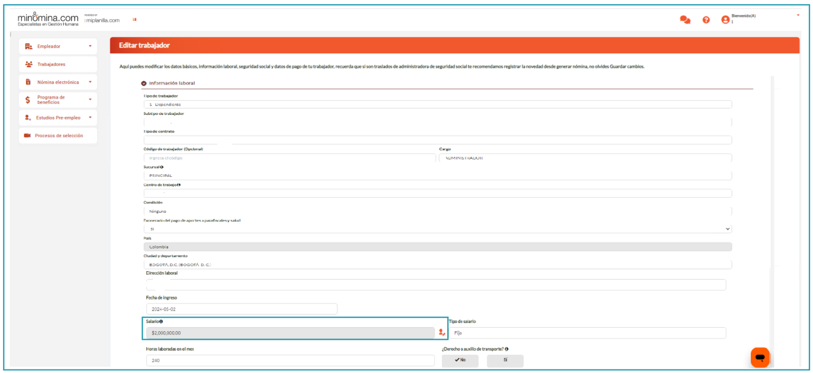813x373 pixels.
Task: Collapse the Información laboral section
Action: 144,83
